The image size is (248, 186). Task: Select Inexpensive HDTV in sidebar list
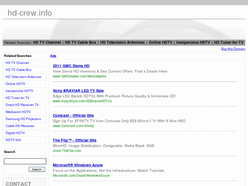[19, 91]
